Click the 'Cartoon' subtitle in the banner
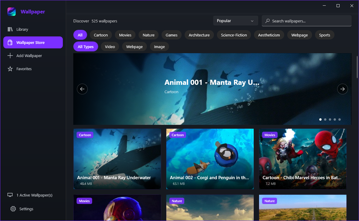Screen dimensions: 359x221 coord(171,92)
